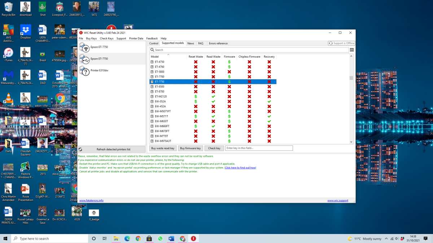Click Refresh detected printers list
This screenshot has width=433, height=243.
tap(113, 149)
